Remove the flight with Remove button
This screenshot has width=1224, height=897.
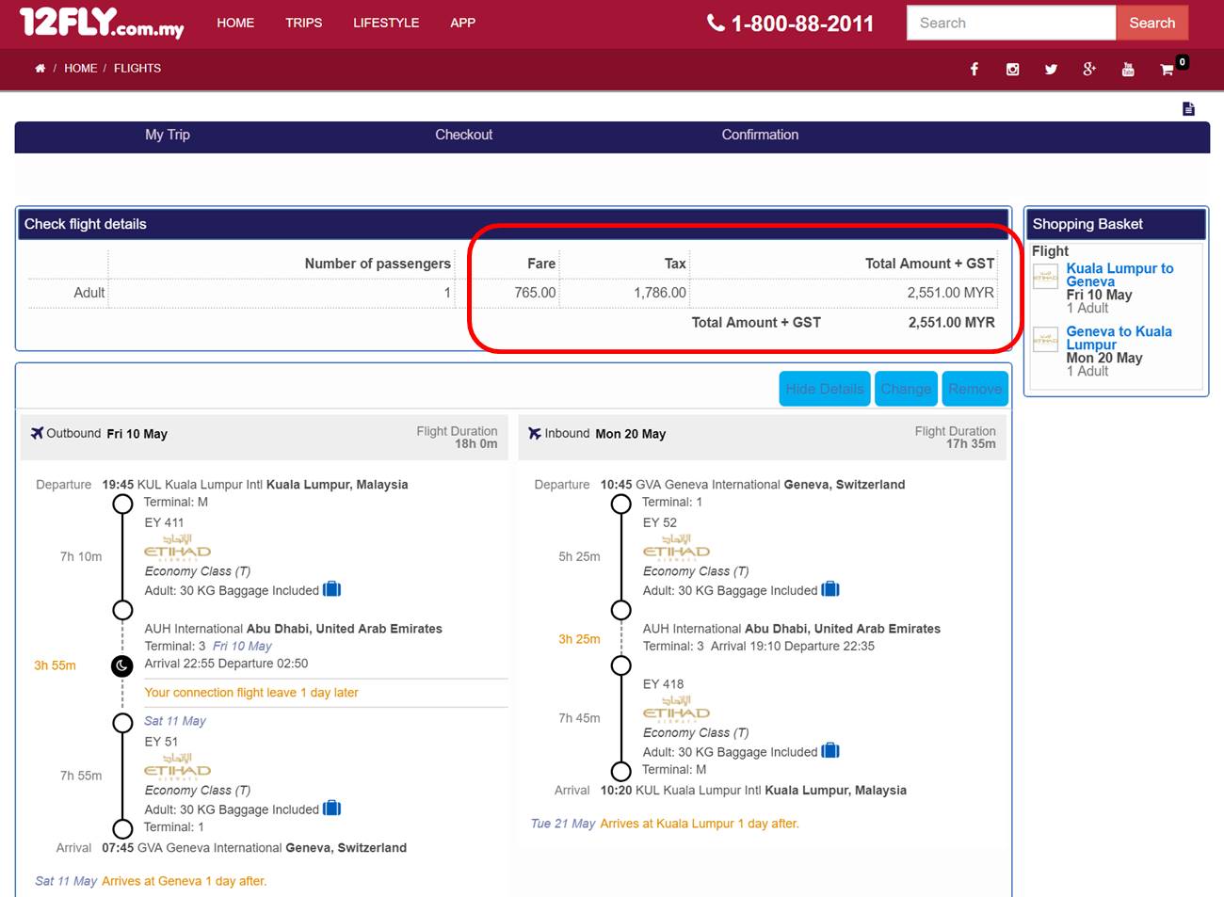click(x=974, y=389)
